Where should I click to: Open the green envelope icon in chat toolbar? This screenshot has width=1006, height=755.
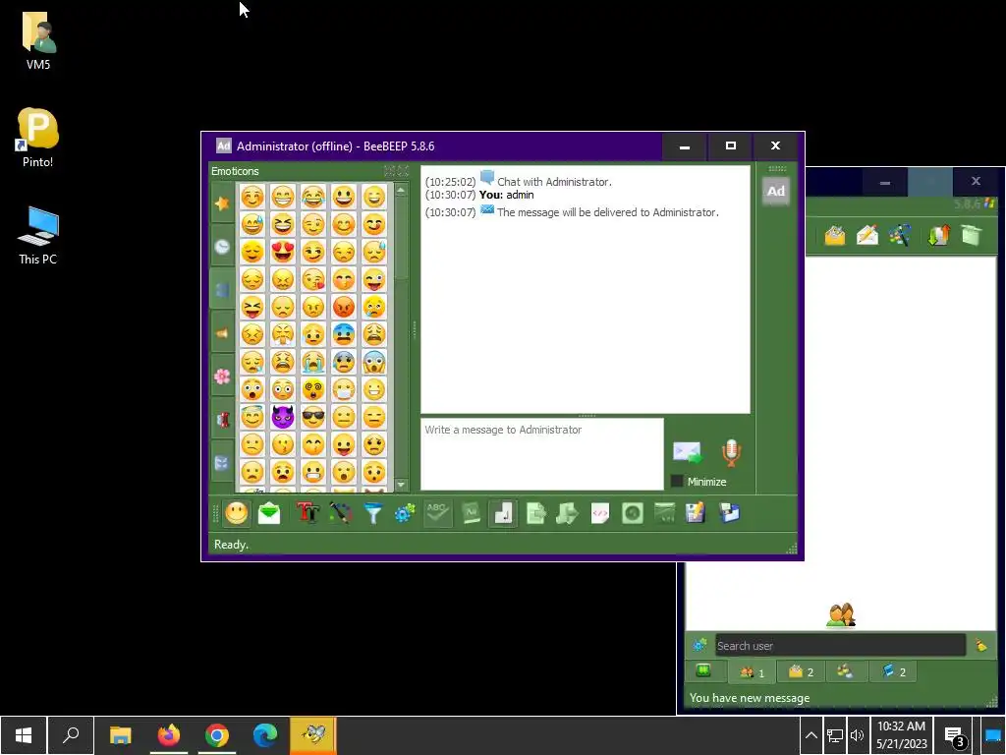pyautogui.click(x=269, y=513)
